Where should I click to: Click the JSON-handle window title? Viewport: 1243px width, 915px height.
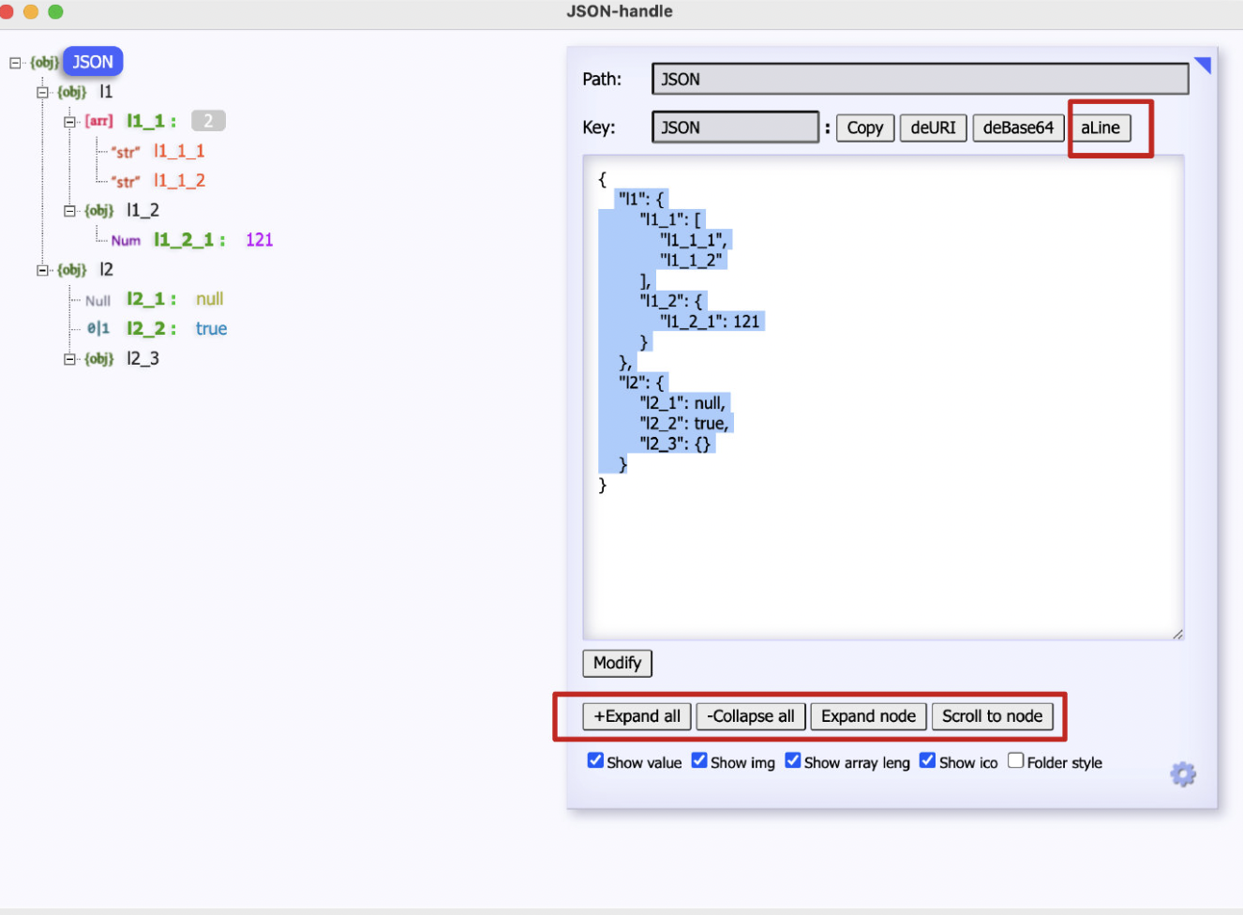(620, 11)
